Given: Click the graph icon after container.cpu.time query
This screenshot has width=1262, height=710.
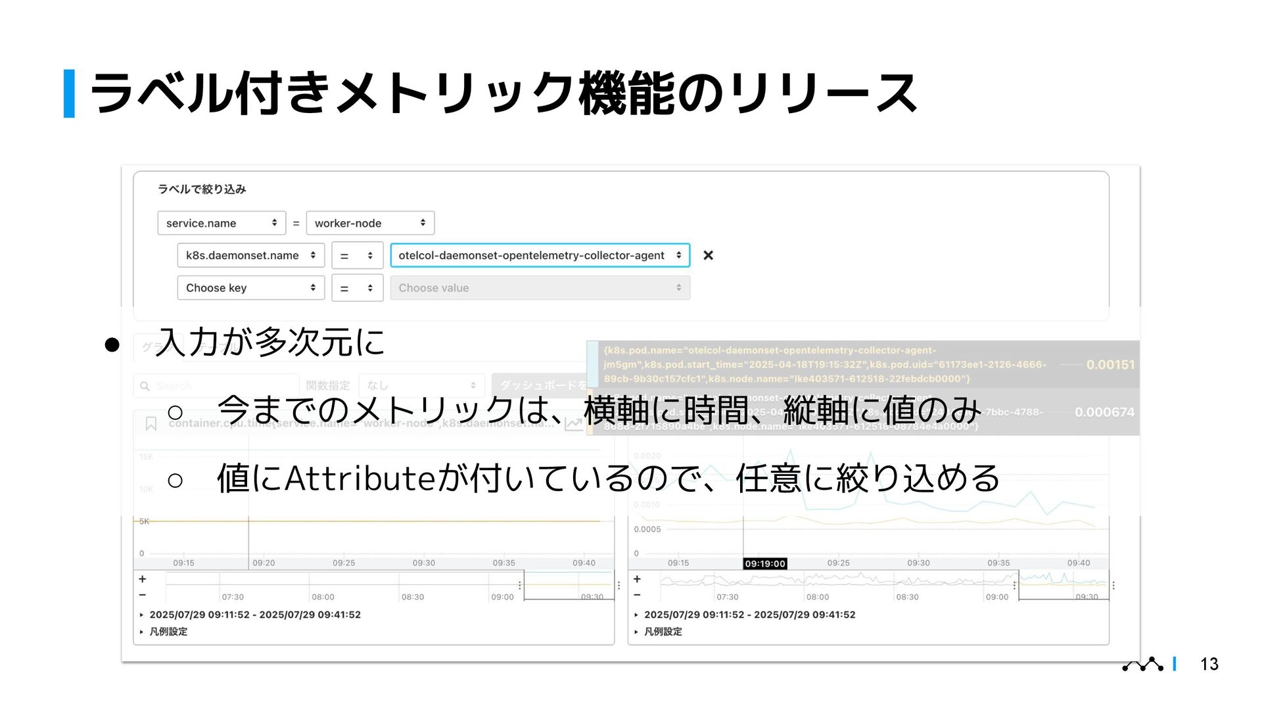Looking at the screenshot, I should click(x=574, y=424).
